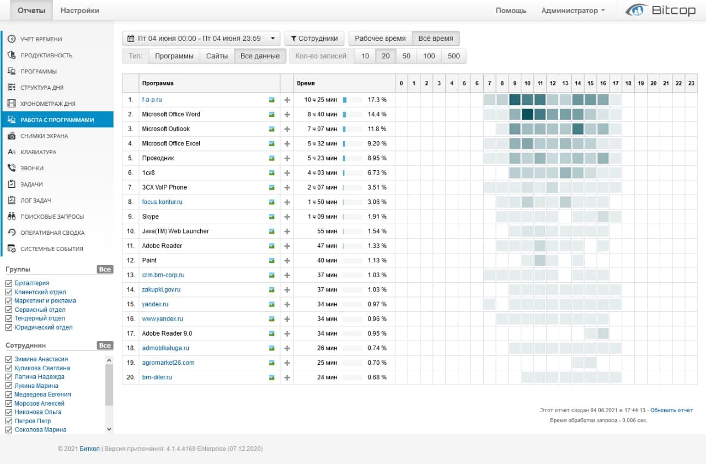706x464 pixels.
Task: Click screenshot icon in Paint row
Action: 271,260
